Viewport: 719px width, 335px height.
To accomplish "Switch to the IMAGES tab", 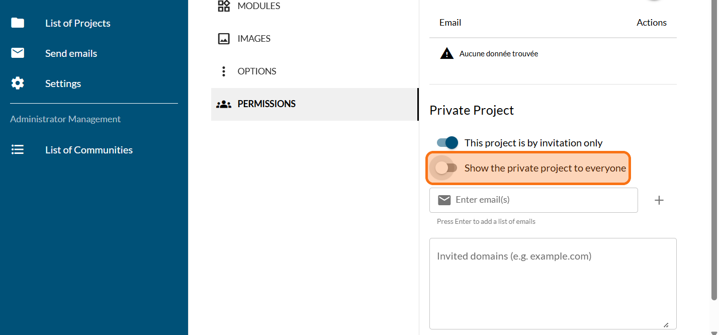I will [254, 39].
